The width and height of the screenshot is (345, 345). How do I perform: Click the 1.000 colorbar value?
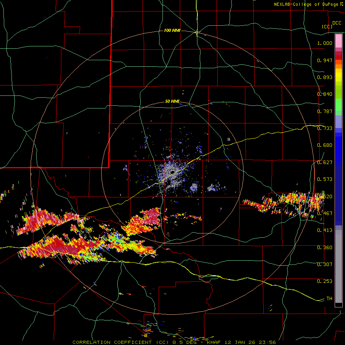325,43
